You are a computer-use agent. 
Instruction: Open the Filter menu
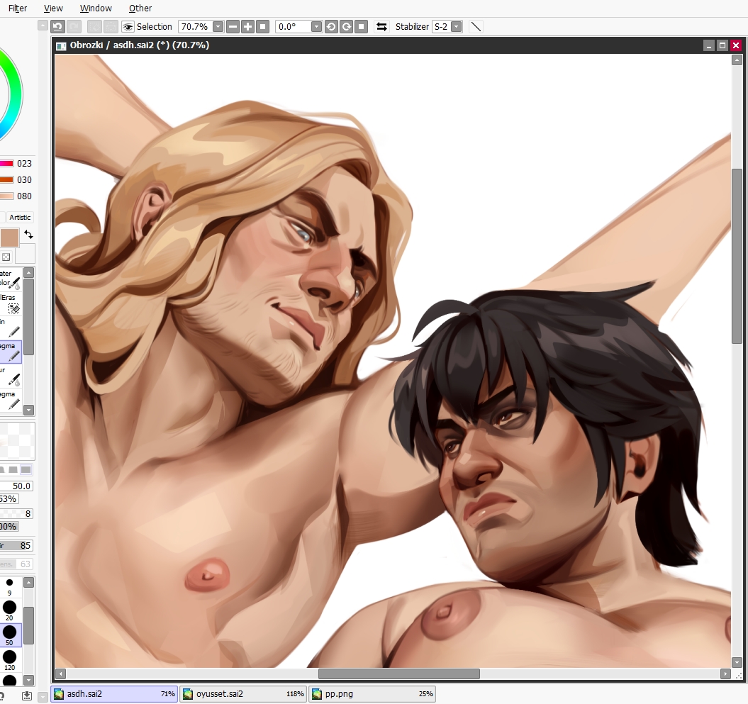point(18,8)
